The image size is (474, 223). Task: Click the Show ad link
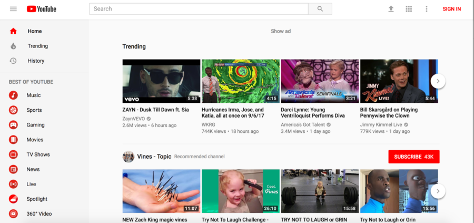point(281,31)
